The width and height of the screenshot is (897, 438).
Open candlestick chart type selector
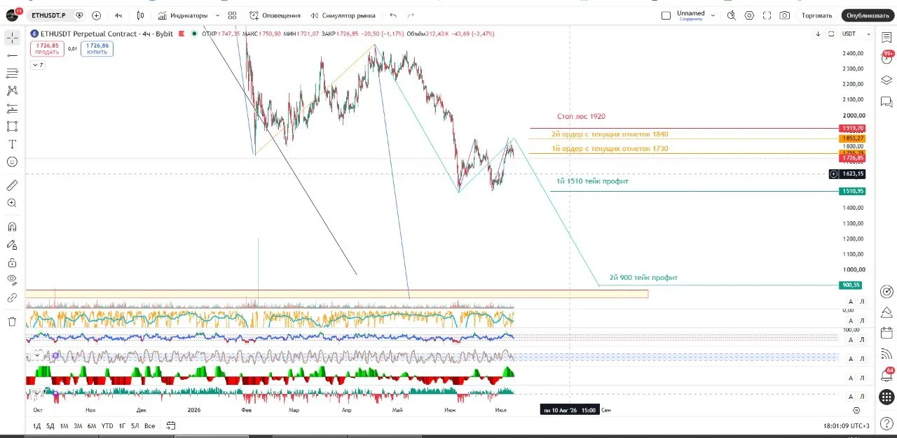pos(141,15)
